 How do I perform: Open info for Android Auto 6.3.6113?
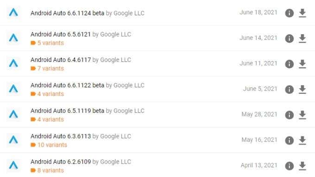[289, 140]
